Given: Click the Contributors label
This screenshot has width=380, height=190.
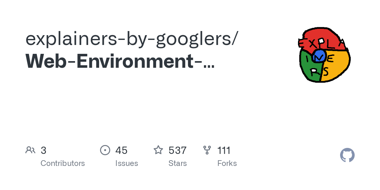Looking at the screenshot, I should pyautogui.click(x=63, y=163).
